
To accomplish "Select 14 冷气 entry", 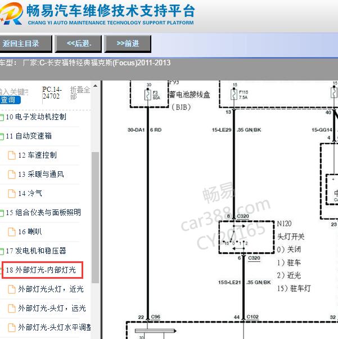I will click(30, 193).
